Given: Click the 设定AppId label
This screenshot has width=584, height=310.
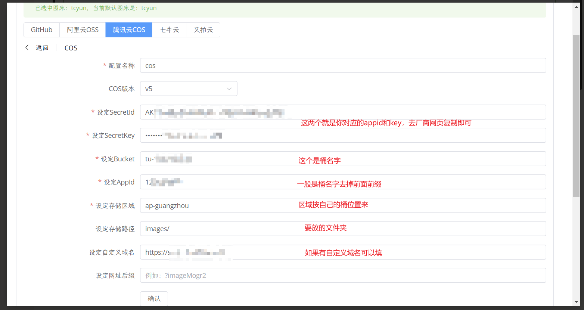Looking at the screenshot, I should pyautogui.click(x=119, y=182).
